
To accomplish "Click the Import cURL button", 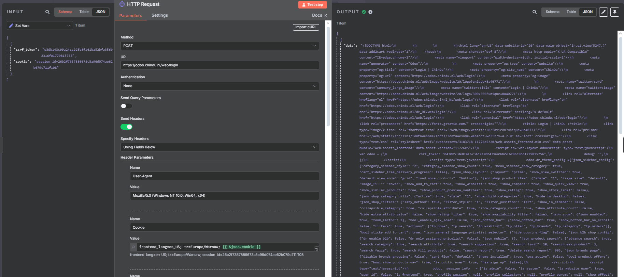I will [x=306, y=27].
